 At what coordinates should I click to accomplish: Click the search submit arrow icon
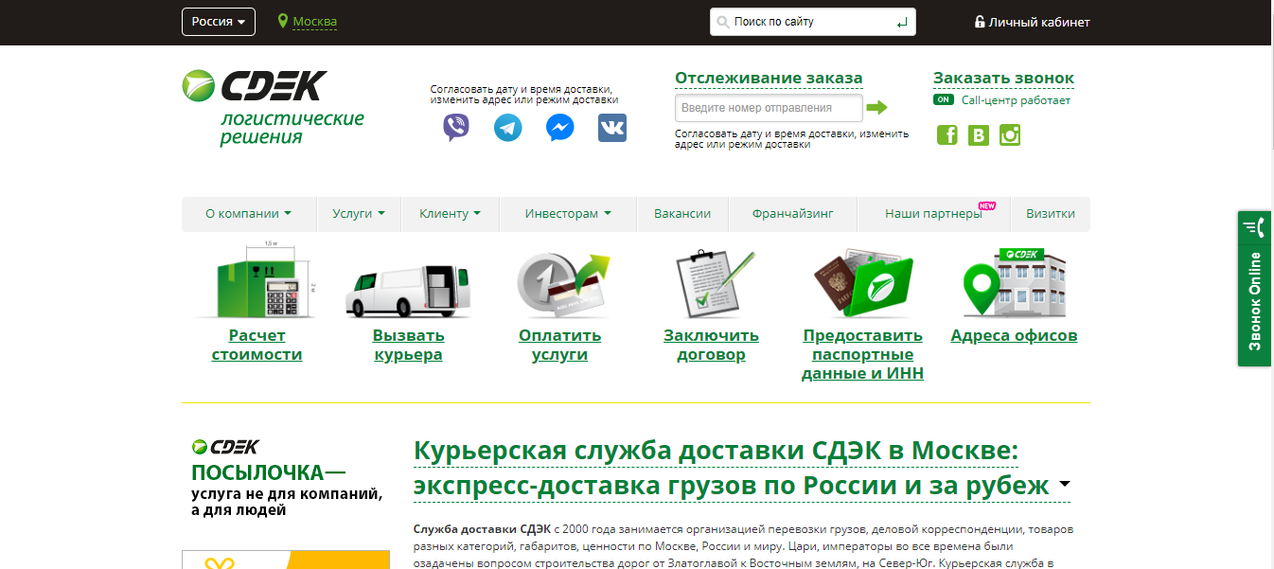(902, 22)
